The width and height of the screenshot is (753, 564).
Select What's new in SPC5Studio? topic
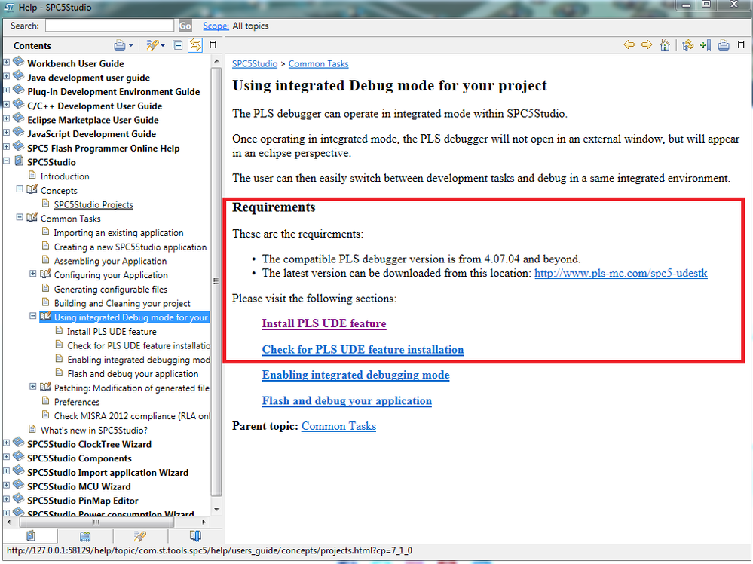tap(94, 431)
